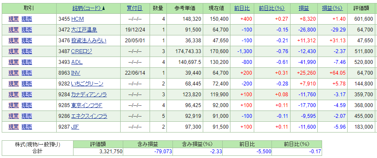Click 現売 for 3472 大江戸温泉
This screenshot has height=158, width=377.
(x=26, y=30)
